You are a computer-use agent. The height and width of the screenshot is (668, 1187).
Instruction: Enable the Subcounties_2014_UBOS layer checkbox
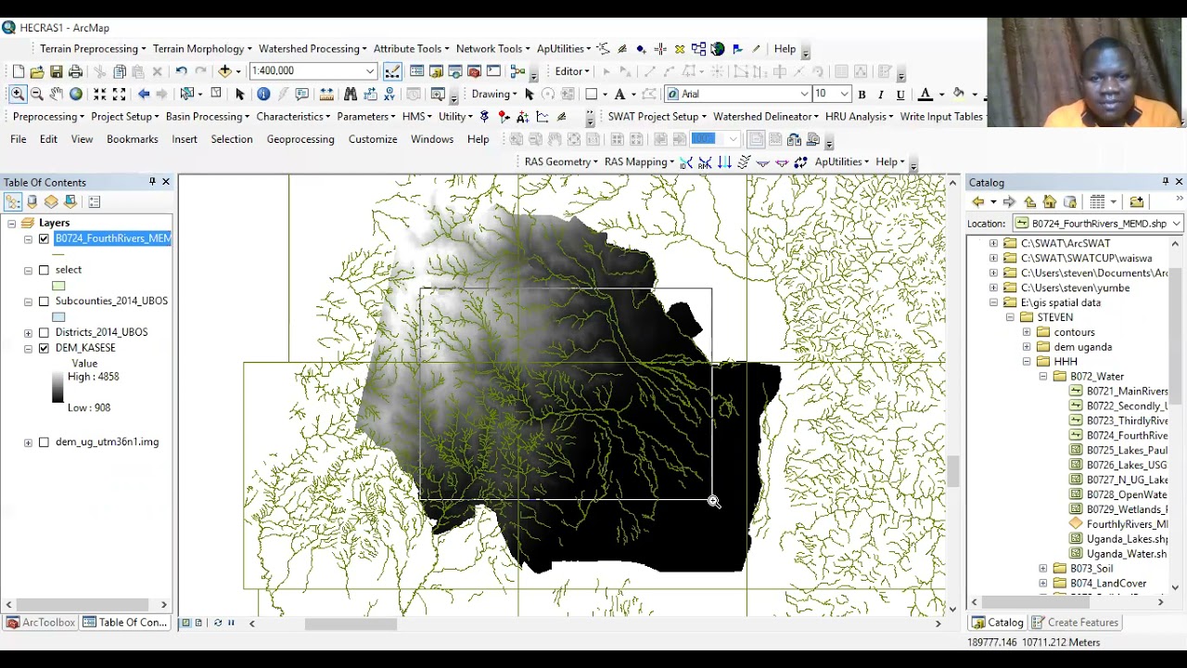click(44, 302)
